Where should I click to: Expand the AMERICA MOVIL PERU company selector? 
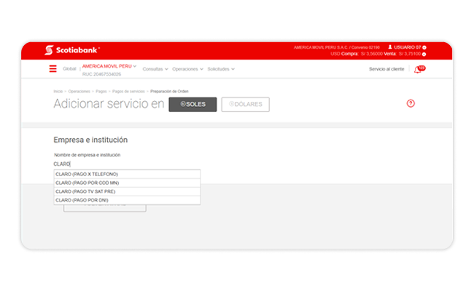pyautogui.click(x=109, y=66)
